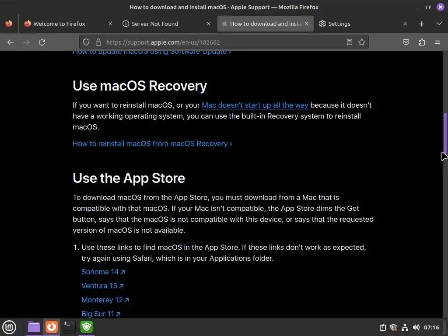This screenshot has height=336, width=448.
Task: Open the Big Sur 11 link
Action: tap(101, 314)
